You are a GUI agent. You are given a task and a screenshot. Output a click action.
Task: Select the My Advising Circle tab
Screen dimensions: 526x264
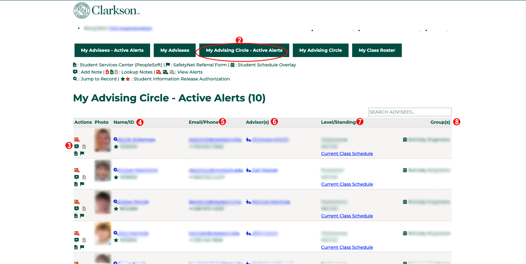click(x=320, y=50)
